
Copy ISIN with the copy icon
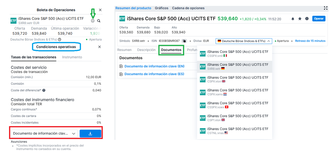pos(184,41)
